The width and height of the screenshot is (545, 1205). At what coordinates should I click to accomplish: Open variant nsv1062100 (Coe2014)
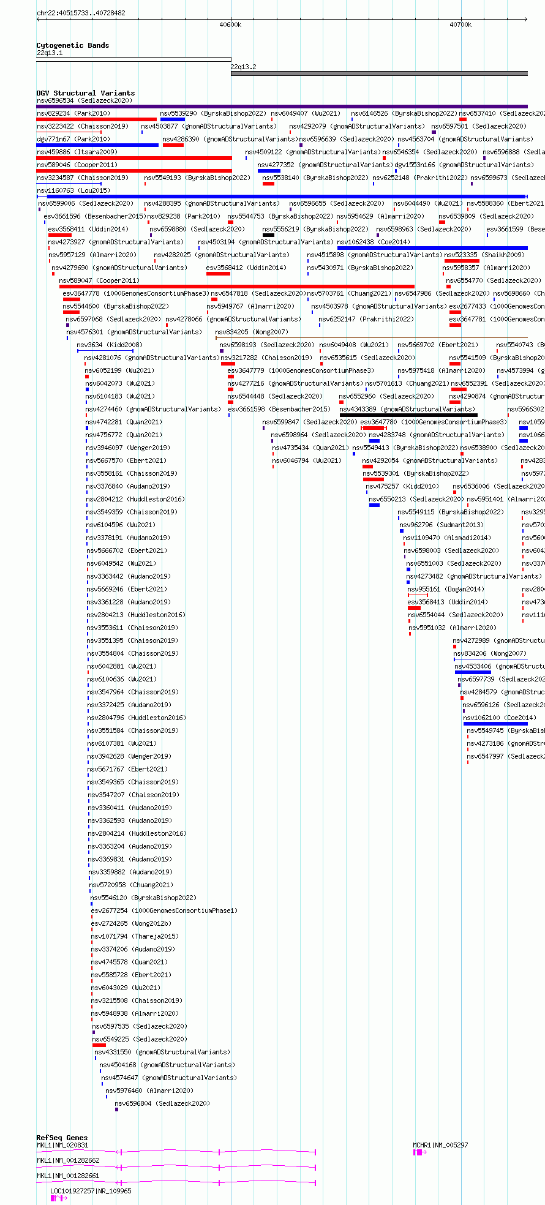click(500, 718)
